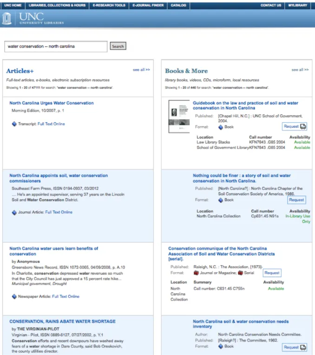
Task: Click the red Journal or Magazine icon
Action: pyautogui.click(x=196, y=273)
